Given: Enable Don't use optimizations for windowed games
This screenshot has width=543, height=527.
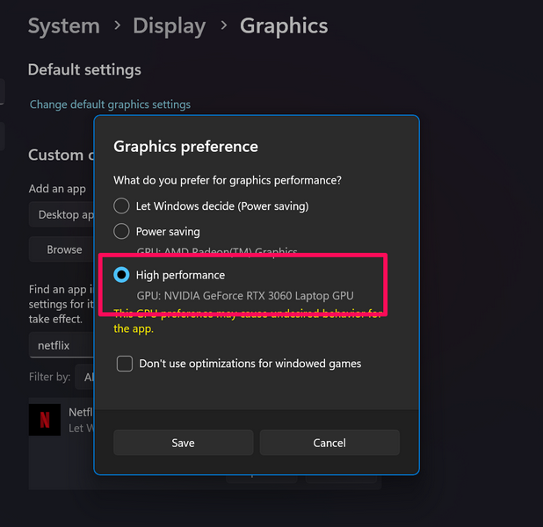Looking at the screenshot, I should [x=125, y=364].
